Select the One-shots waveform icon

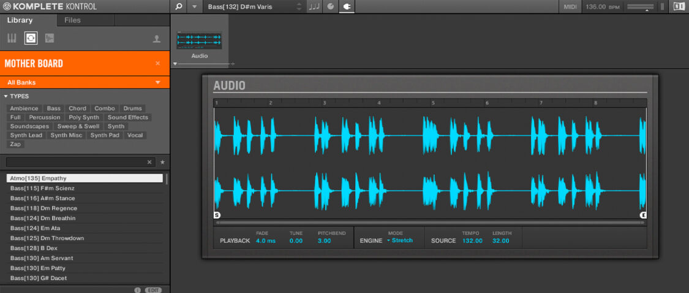click(50, 38)
